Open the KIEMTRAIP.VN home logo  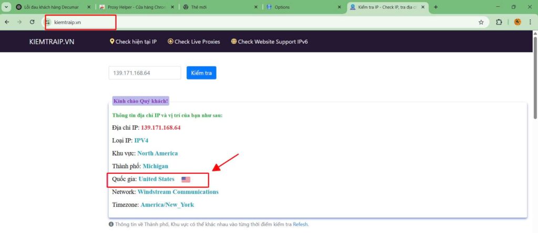pyautogui.click(x=52, y=42)
